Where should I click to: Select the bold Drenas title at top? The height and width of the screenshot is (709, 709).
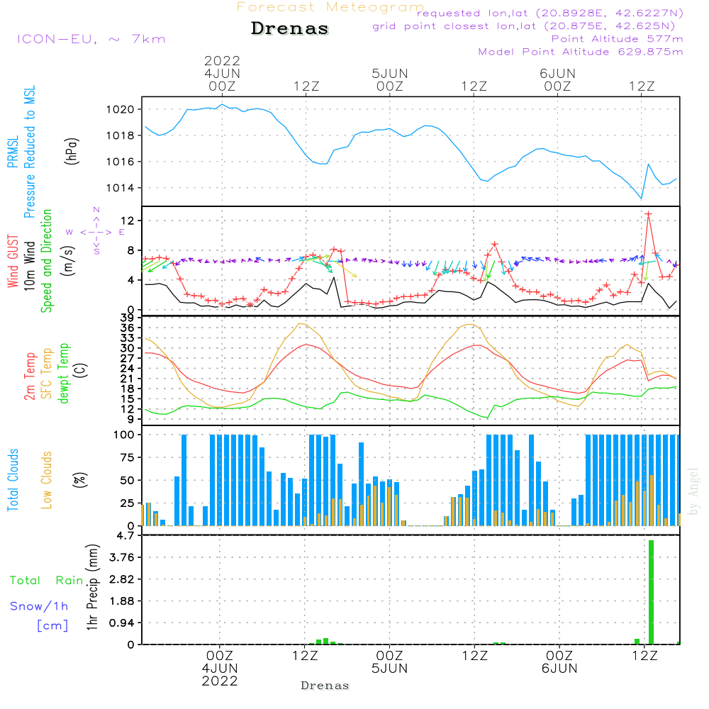coord(290,29)
